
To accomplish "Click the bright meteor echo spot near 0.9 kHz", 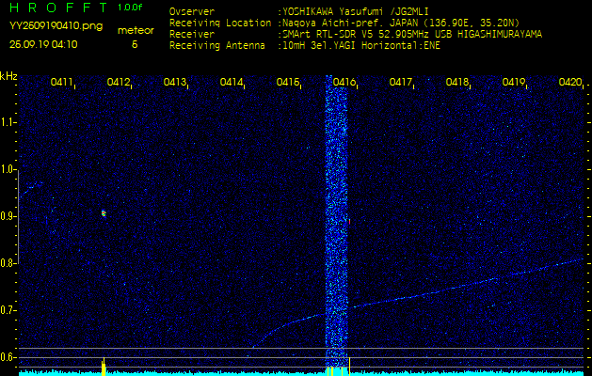I will tap(104, 213).
